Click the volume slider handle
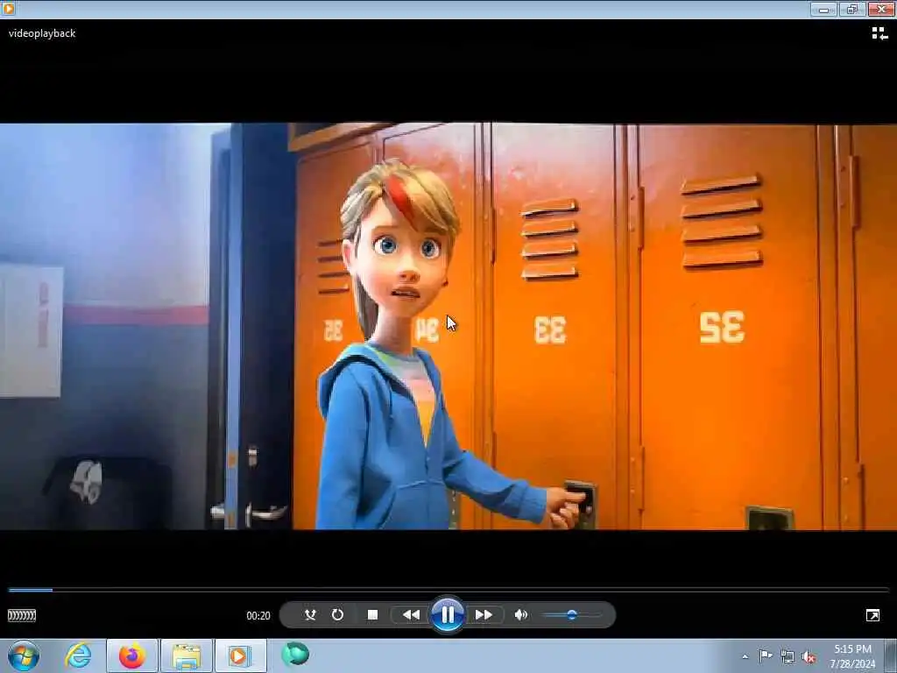Screen dimensions: 897x673 (x=571, y=614)
